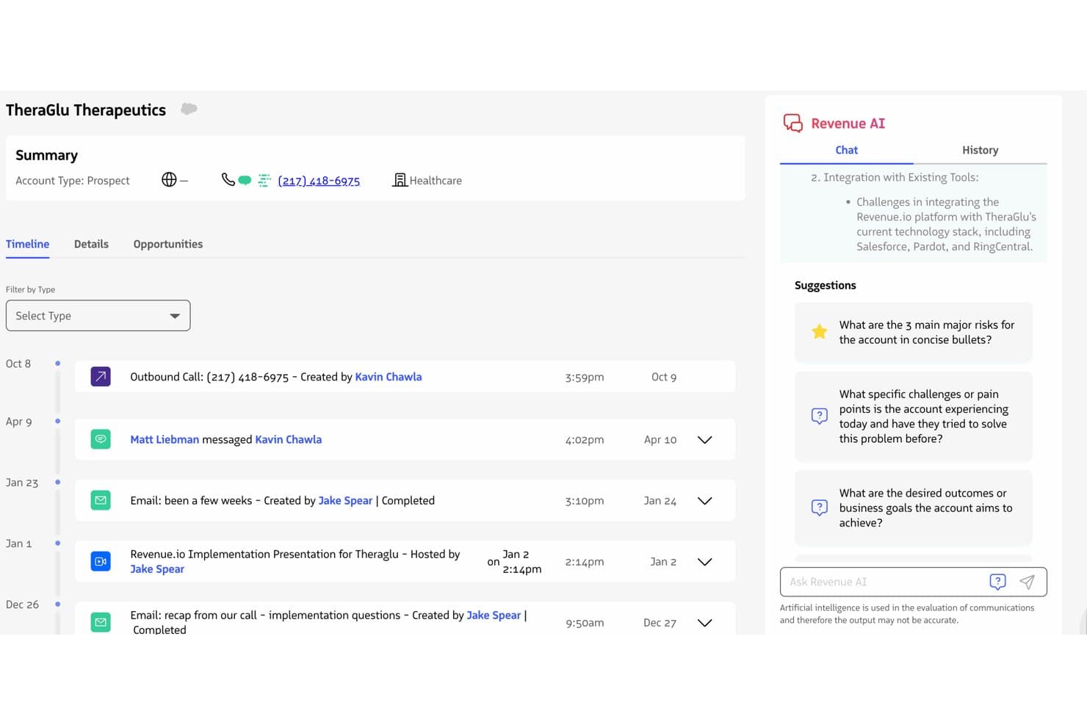Expand the 'recap from our call' email entry
The height and width of the screenshot is (725, 1087).
[x=704, y=622]
